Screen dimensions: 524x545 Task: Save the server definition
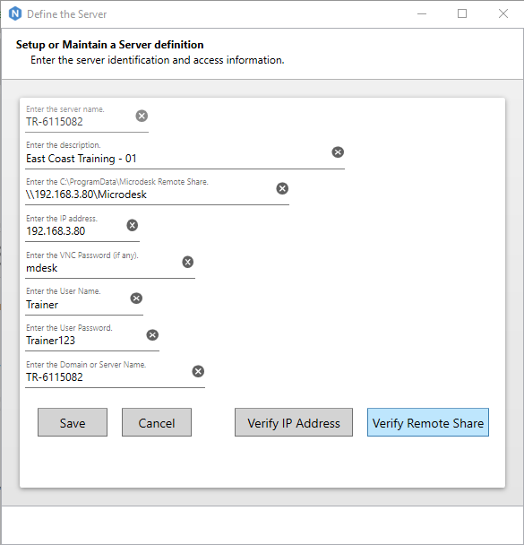coord(73,422)
